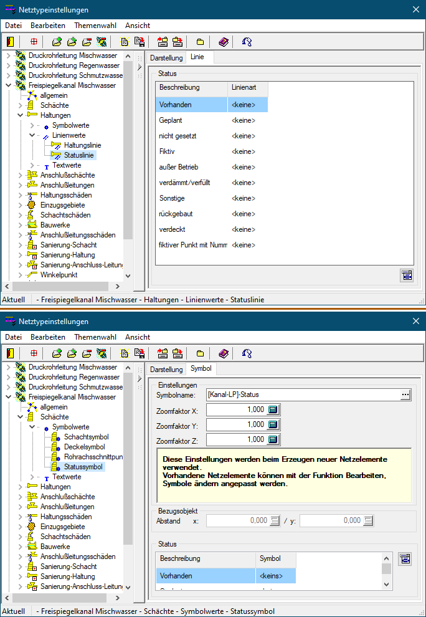
Task: Open calculator icon beside Zoomfaktor X
Action: (273, 409)
